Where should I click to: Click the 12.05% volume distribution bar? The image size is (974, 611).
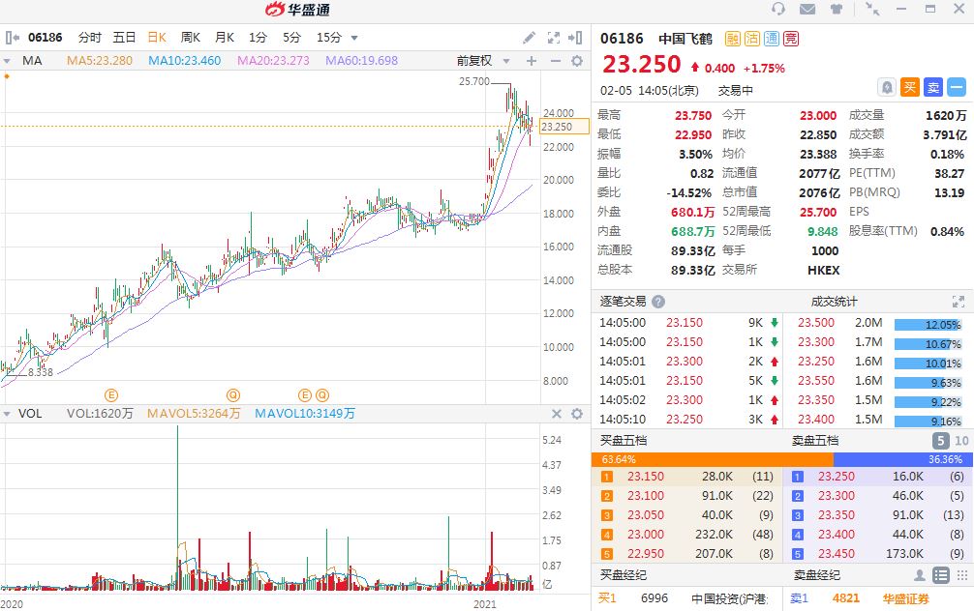pyautogui.click(x=928, y=325)
